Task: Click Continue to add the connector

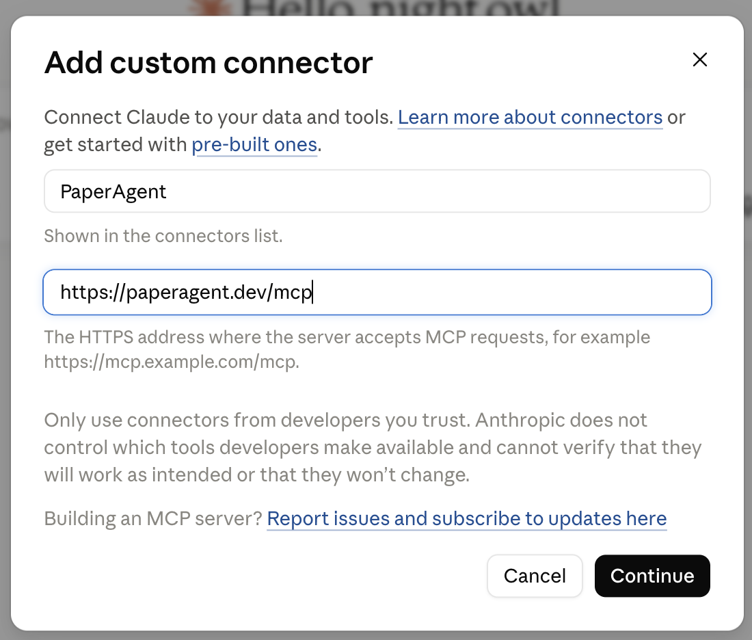Action: pyautogui.click(x=652, y=576)
